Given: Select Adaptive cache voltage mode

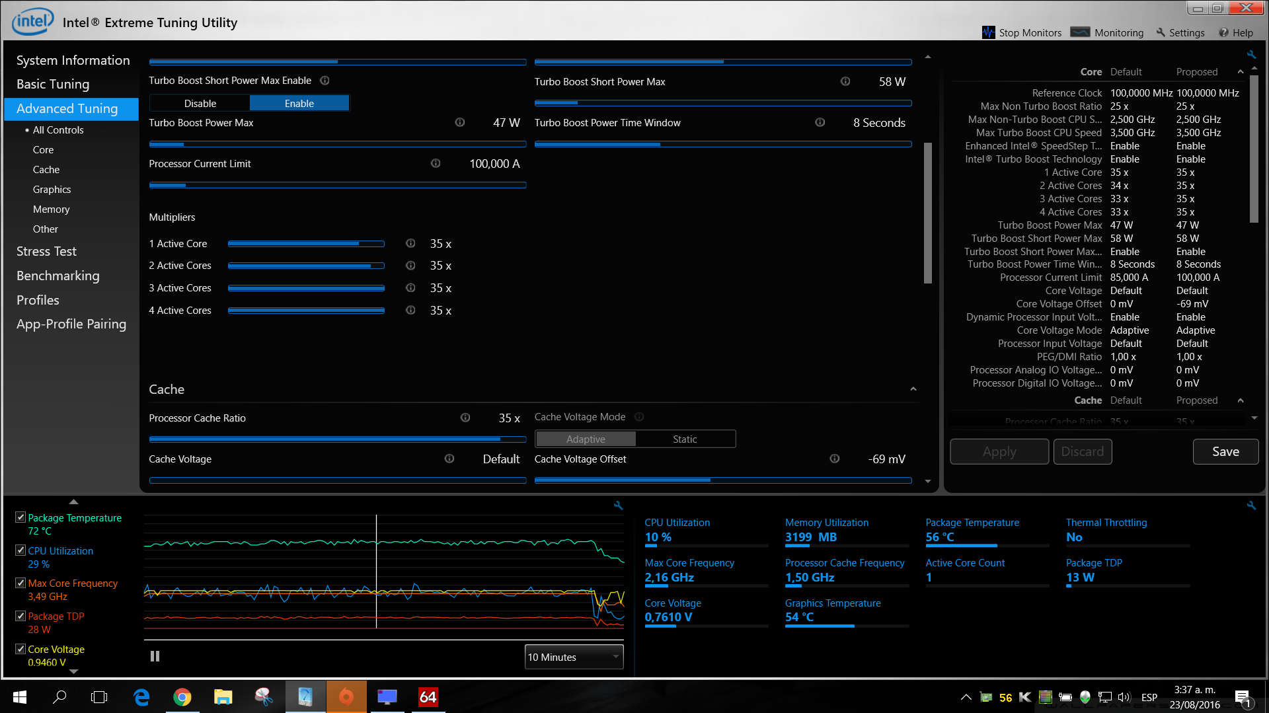Looking at the screenshot, I should [586, 439].
